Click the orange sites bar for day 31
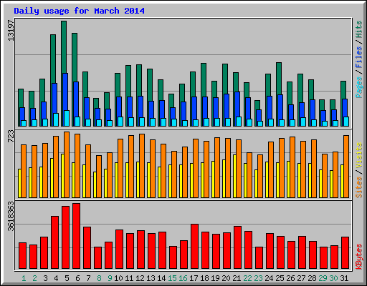 tap(346, 167)
